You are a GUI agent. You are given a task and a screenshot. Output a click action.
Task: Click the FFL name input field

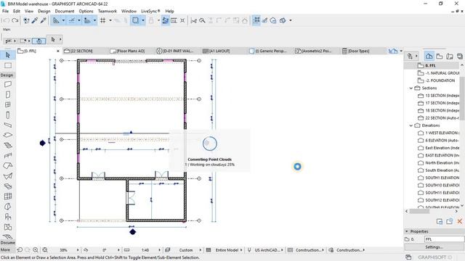coord(444,239)
